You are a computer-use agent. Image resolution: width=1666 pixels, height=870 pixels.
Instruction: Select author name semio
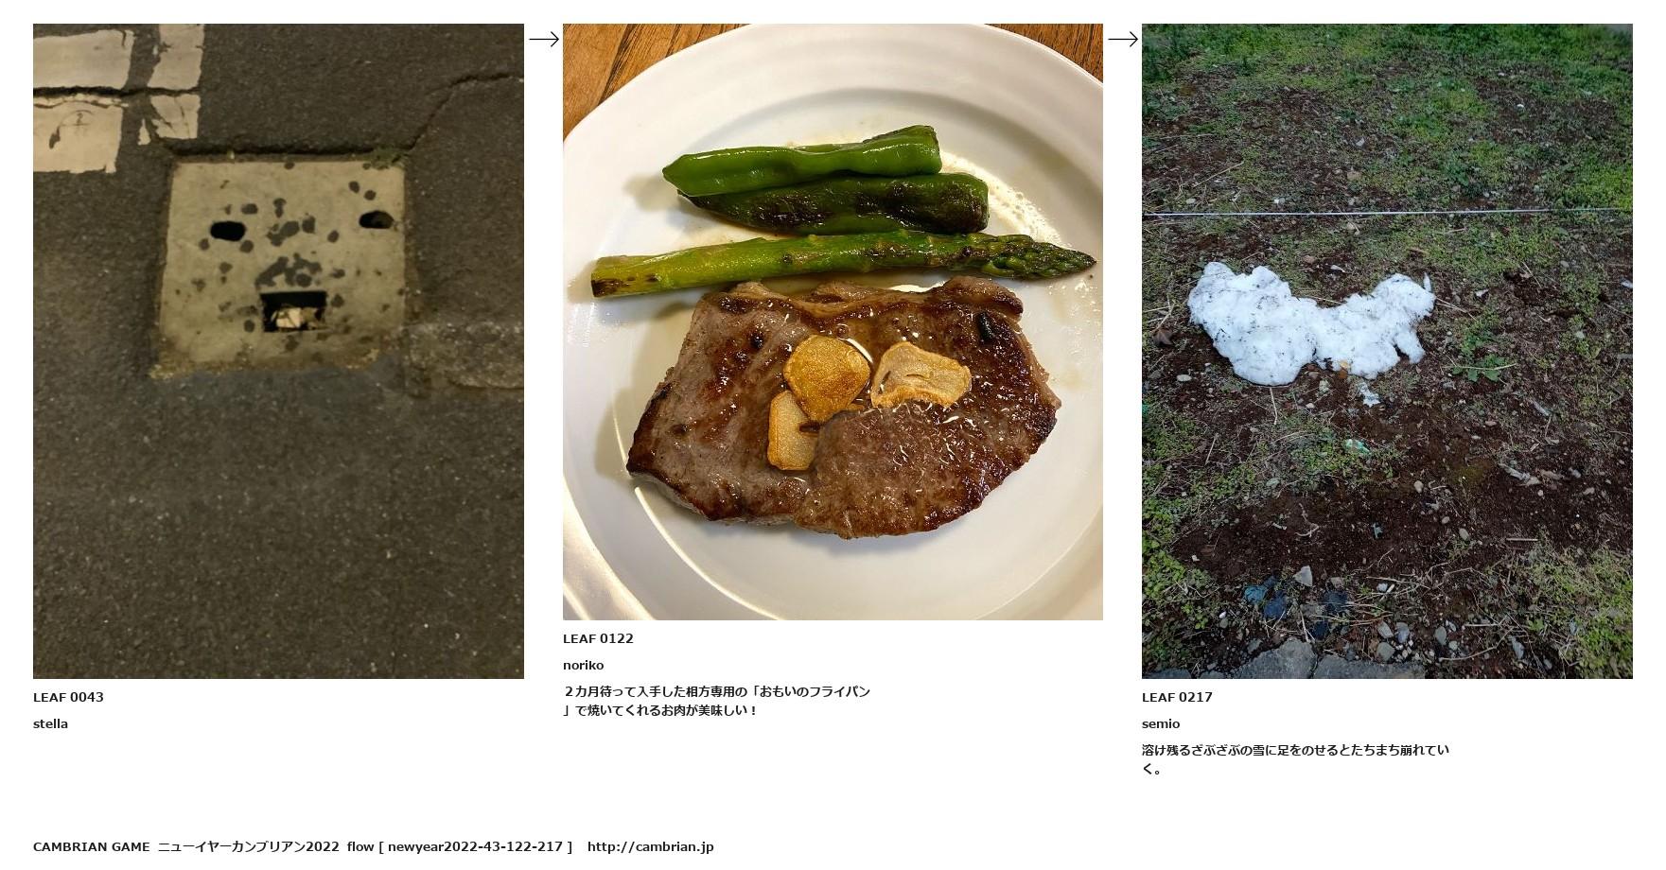[1161, 723]
